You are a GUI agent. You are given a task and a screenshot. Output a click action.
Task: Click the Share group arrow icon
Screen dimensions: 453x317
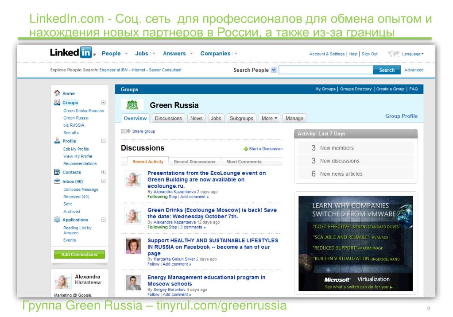click(126, 131)
